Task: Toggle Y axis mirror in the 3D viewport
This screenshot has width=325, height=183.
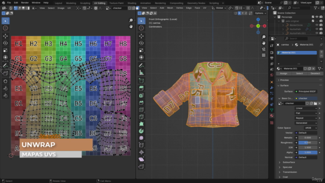Action: [x=243, y=13]
